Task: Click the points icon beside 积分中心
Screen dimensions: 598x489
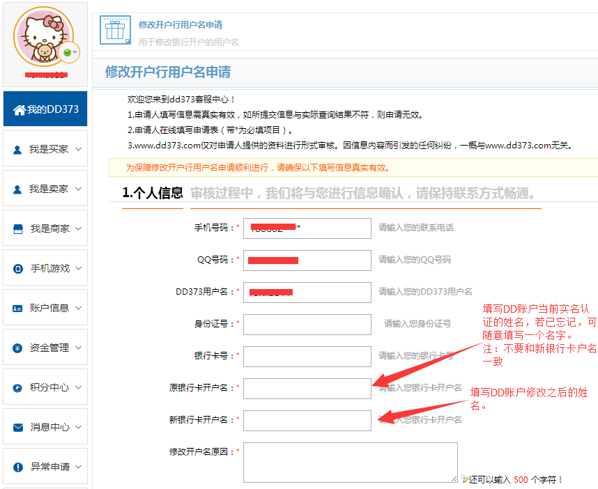Action: coord(17,388)
